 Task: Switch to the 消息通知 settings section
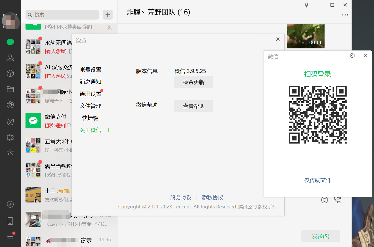pos(90,82)
